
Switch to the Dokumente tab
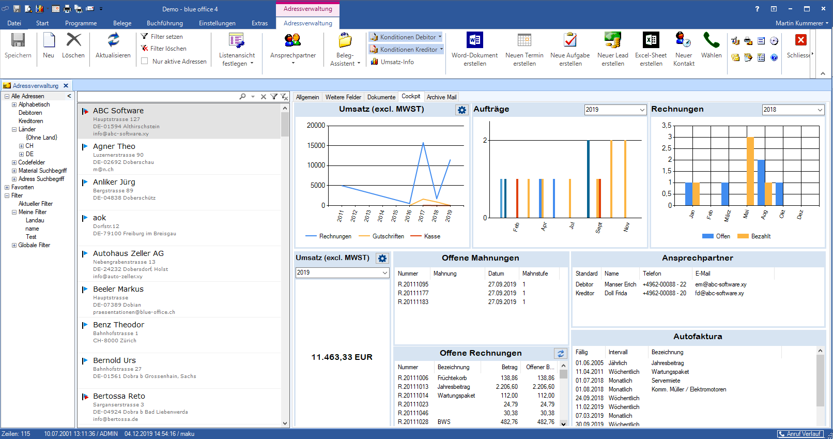coord(381,97)
